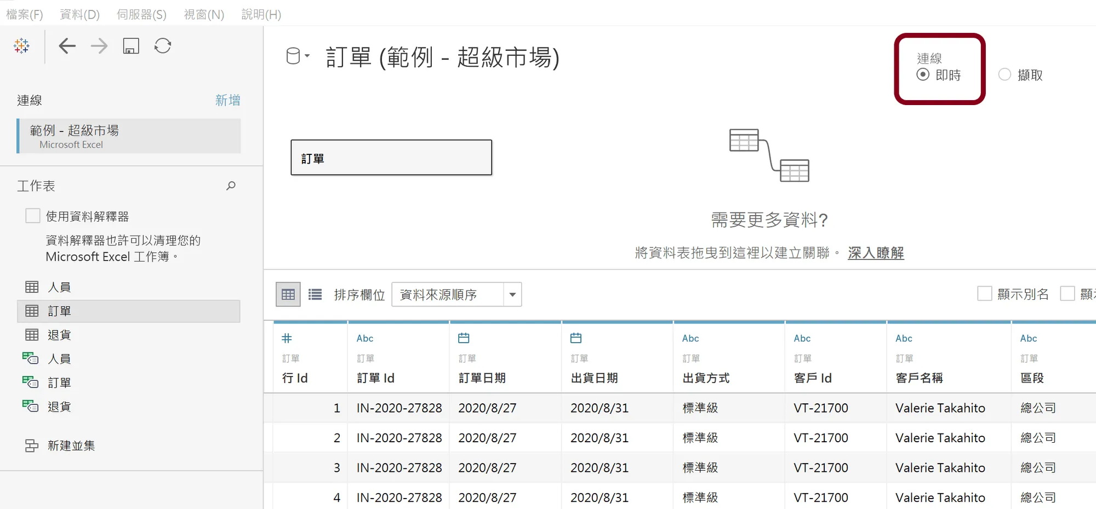Switch to metadata list view icon
Image resolution: width=1096 pixels, height=509 pixels.
point(315,295)
